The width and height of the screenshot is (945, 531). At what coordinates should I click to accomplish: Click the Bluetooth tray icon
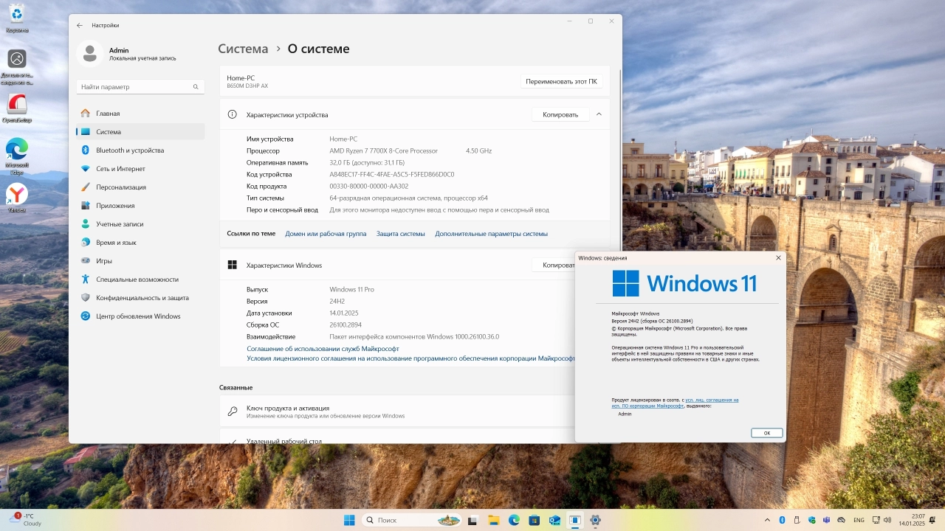(783, 520)
